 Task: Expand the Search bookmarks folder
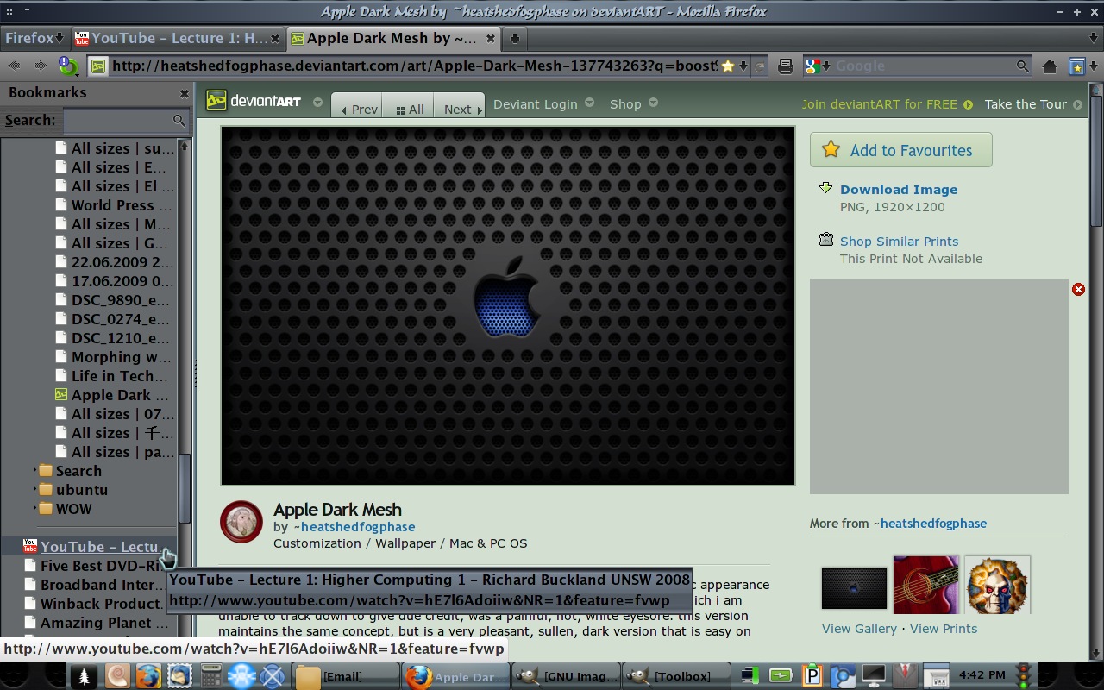click(35, 471)
